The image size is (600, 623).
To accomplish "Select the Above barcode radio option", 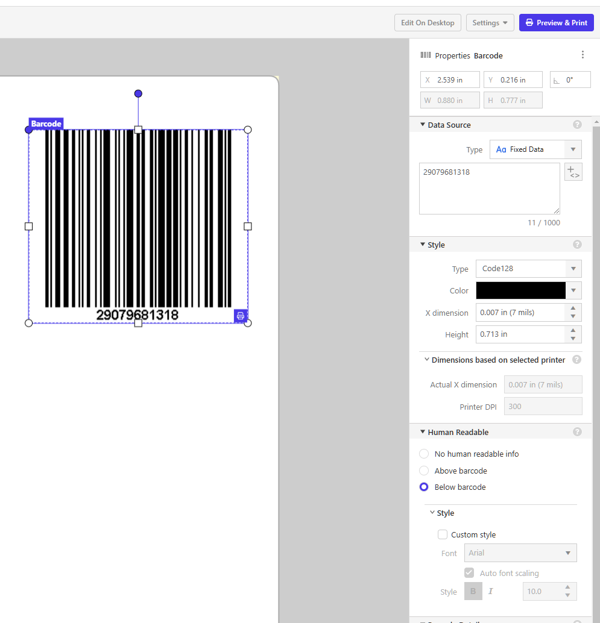I will coord(424,471).
